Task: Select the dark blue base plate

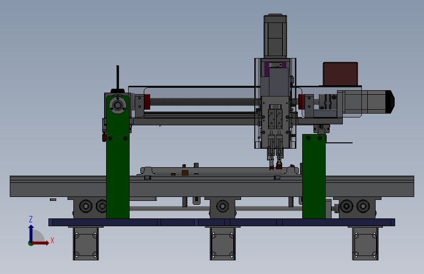Action: pos(222,222)
